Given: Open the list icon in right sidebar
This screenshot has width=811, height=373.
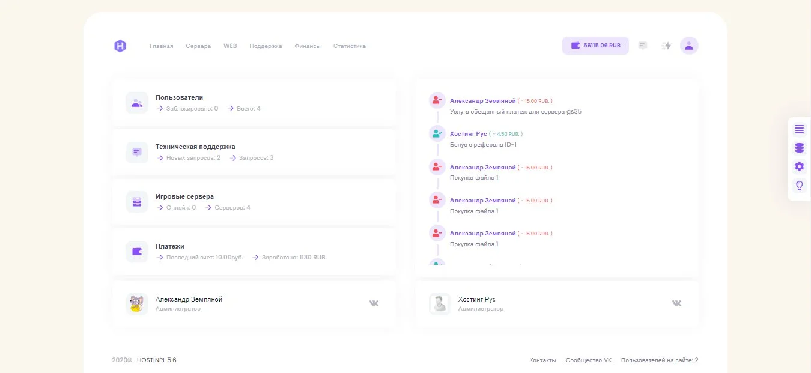Looking at the screenshot, I should 800,129.
